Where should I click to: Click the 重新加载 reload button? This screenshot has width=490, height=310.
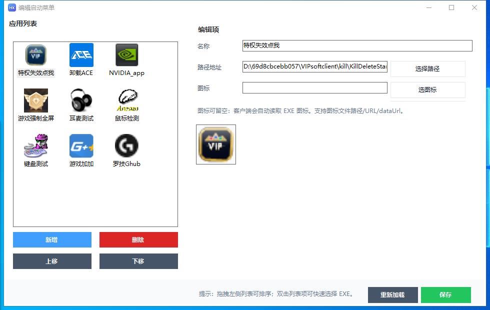(393, 294)
